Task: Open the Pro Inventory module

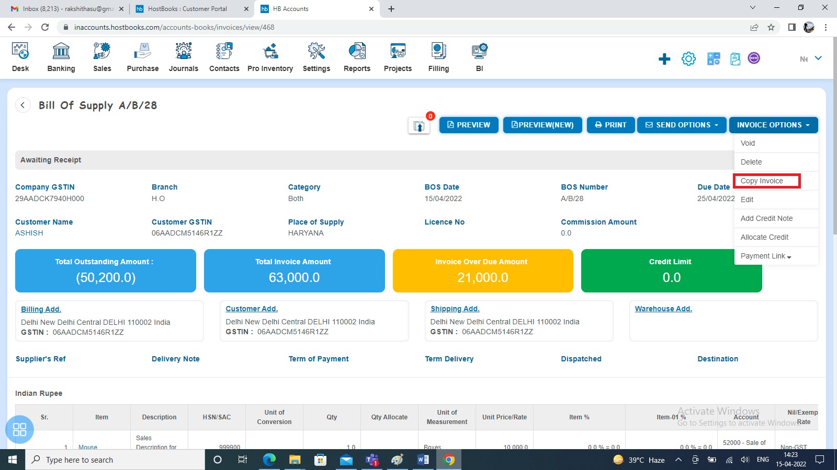Action: pyautogui.click(x=270, y=57)
